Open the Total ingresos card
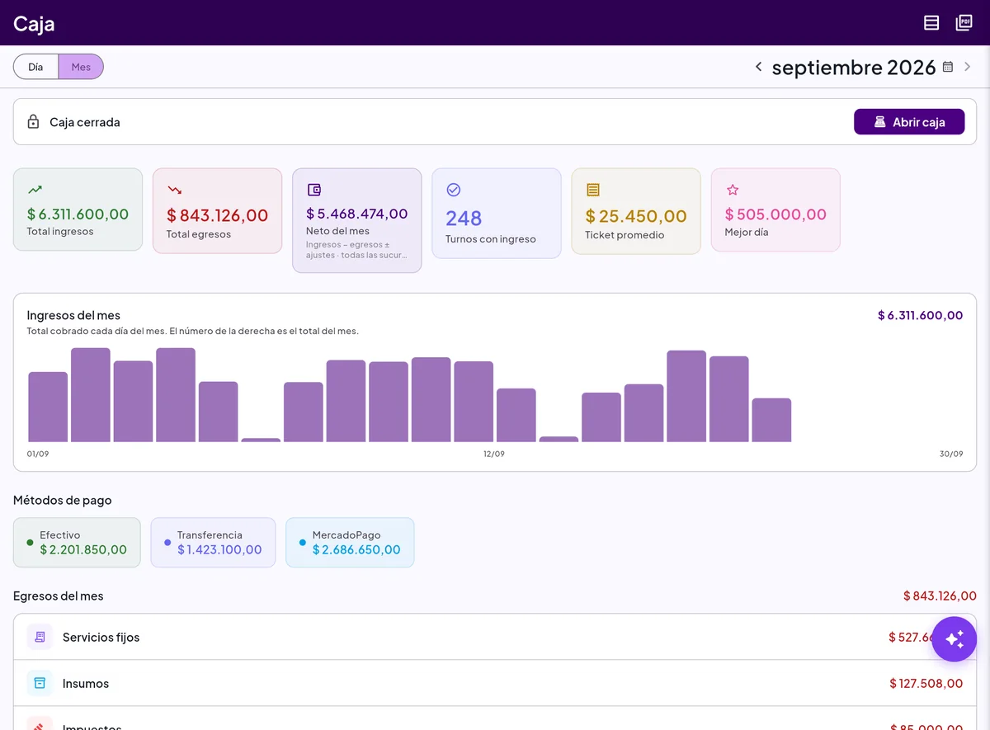990x730 pixels. (x=78, y=210)
